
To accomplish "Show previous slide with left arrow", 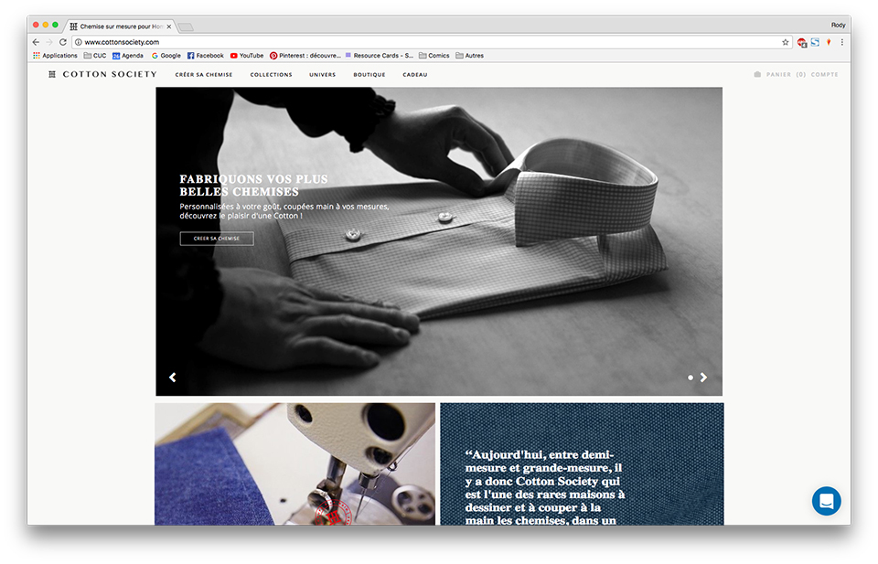I will [173, 378].
